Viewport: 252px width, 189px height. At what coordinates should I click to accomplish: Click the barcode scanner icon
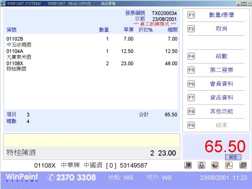tap(188, 165)
